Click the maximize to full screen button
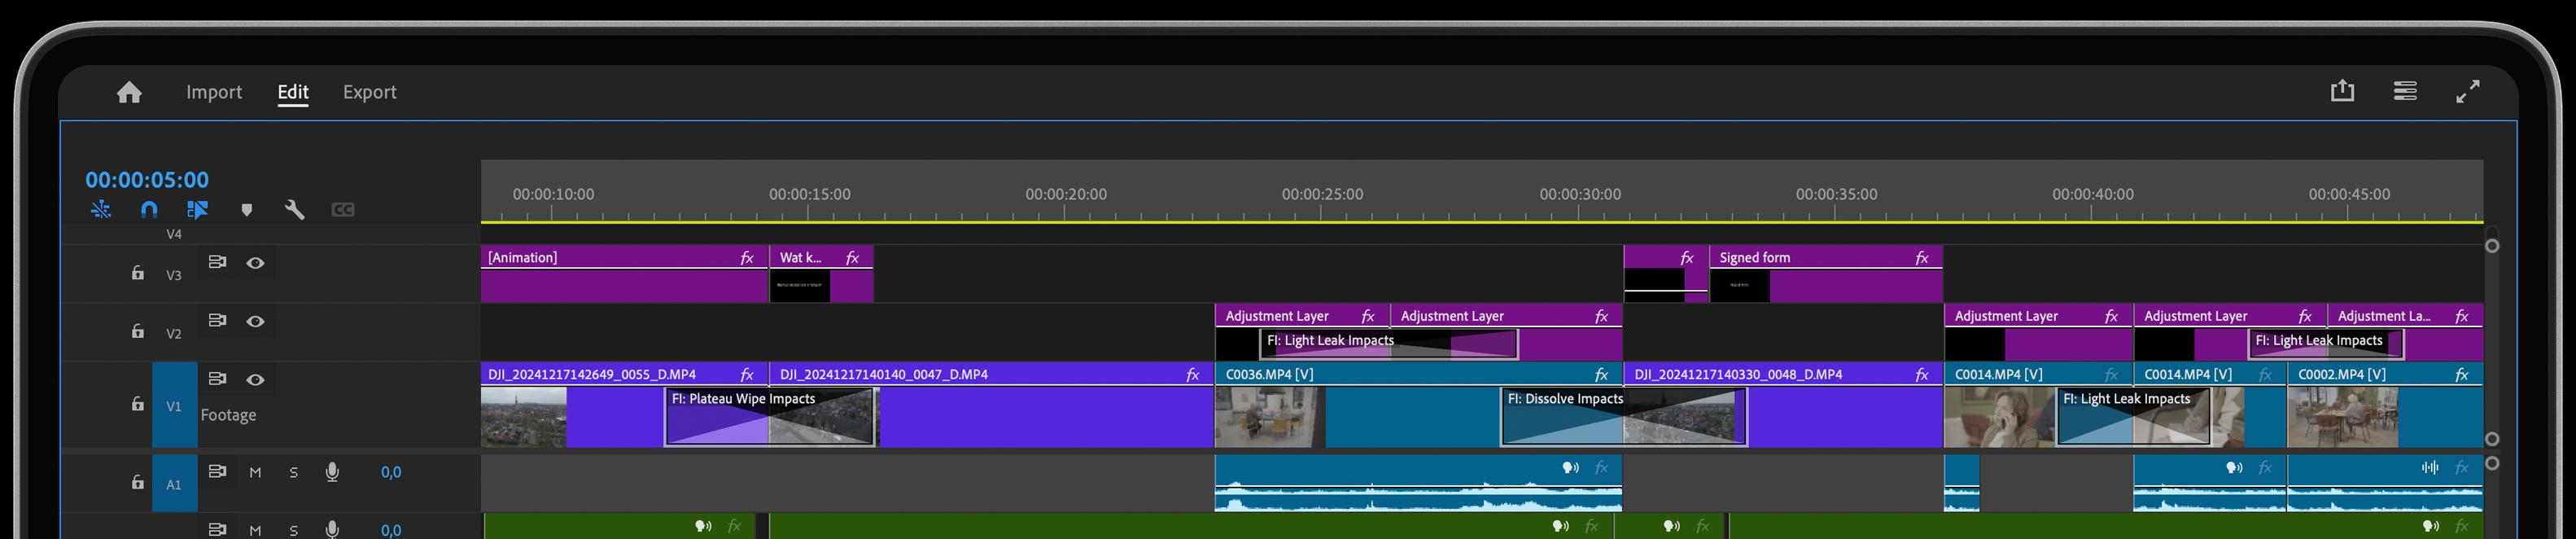The height and width of the screenshot is (539, 2576). (2468, 91)
